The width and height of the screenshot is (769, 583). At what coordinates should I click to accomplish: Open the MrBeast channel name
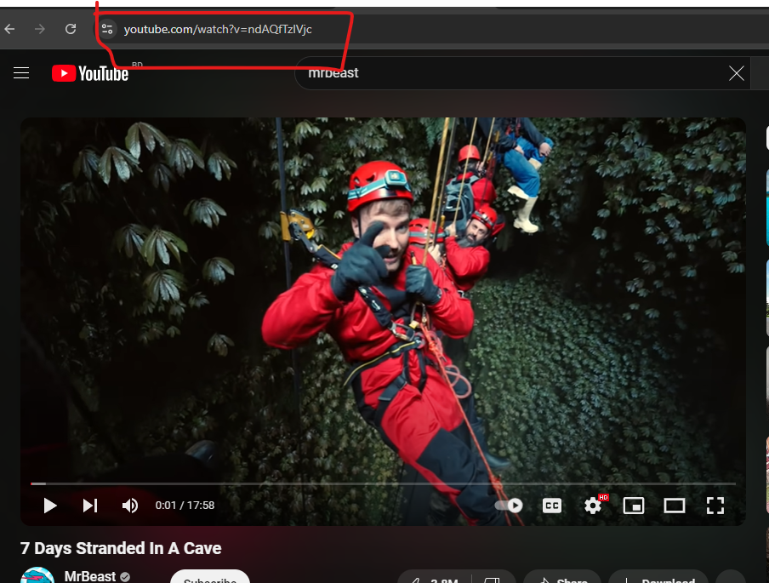(x=90, y=576)
